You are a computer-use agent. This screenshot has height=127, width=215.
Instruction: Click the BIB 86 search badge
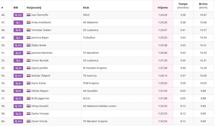[18, 30]
